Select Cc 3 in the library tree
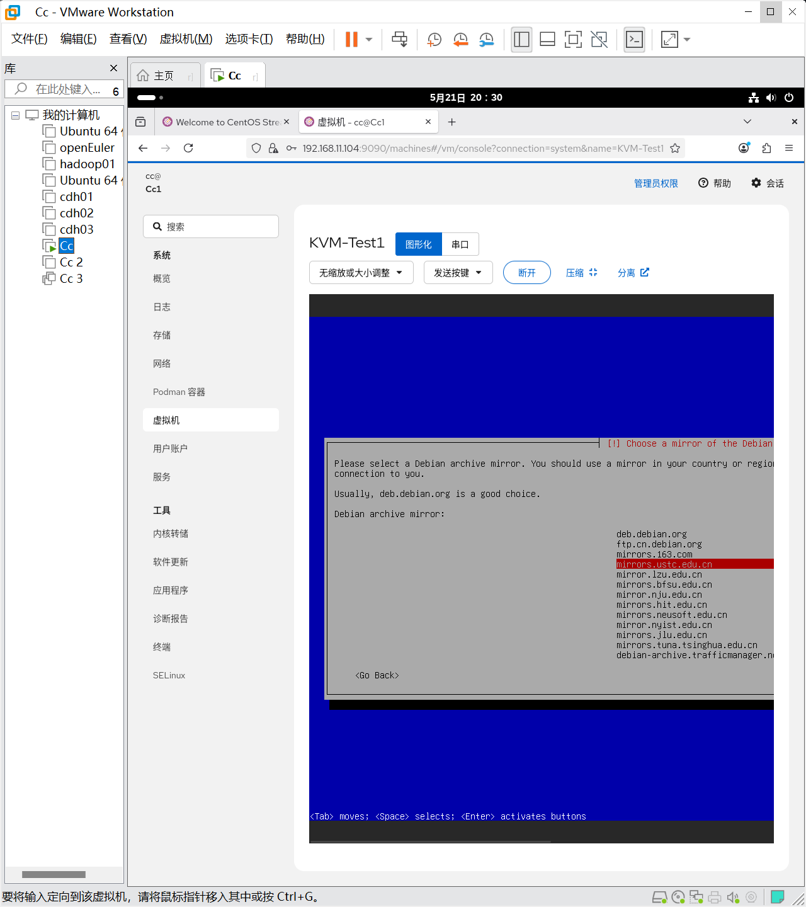Viewport: 806px width, 907px height. pos(71,278)
